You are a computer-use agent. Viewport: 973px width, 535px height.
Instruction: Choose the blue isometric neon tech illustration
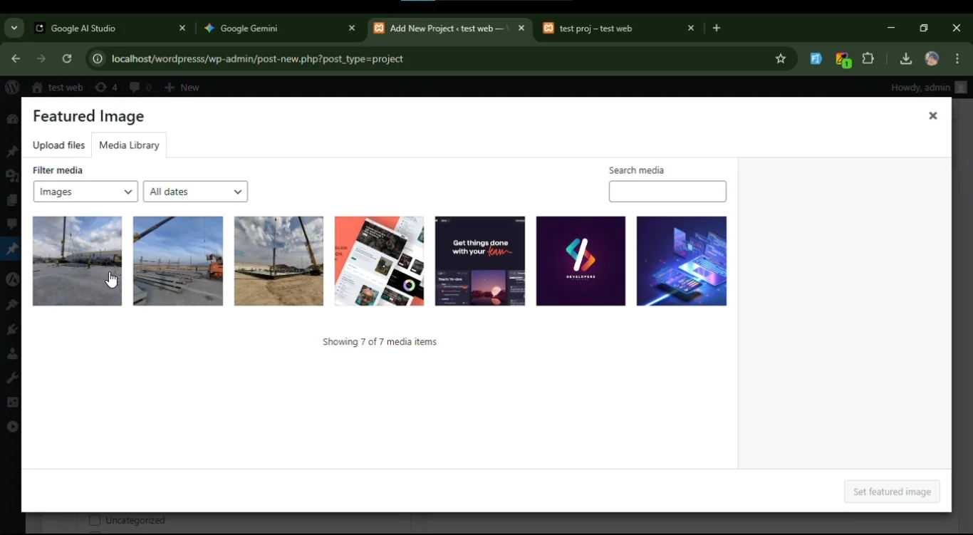[x=682, y=261]
